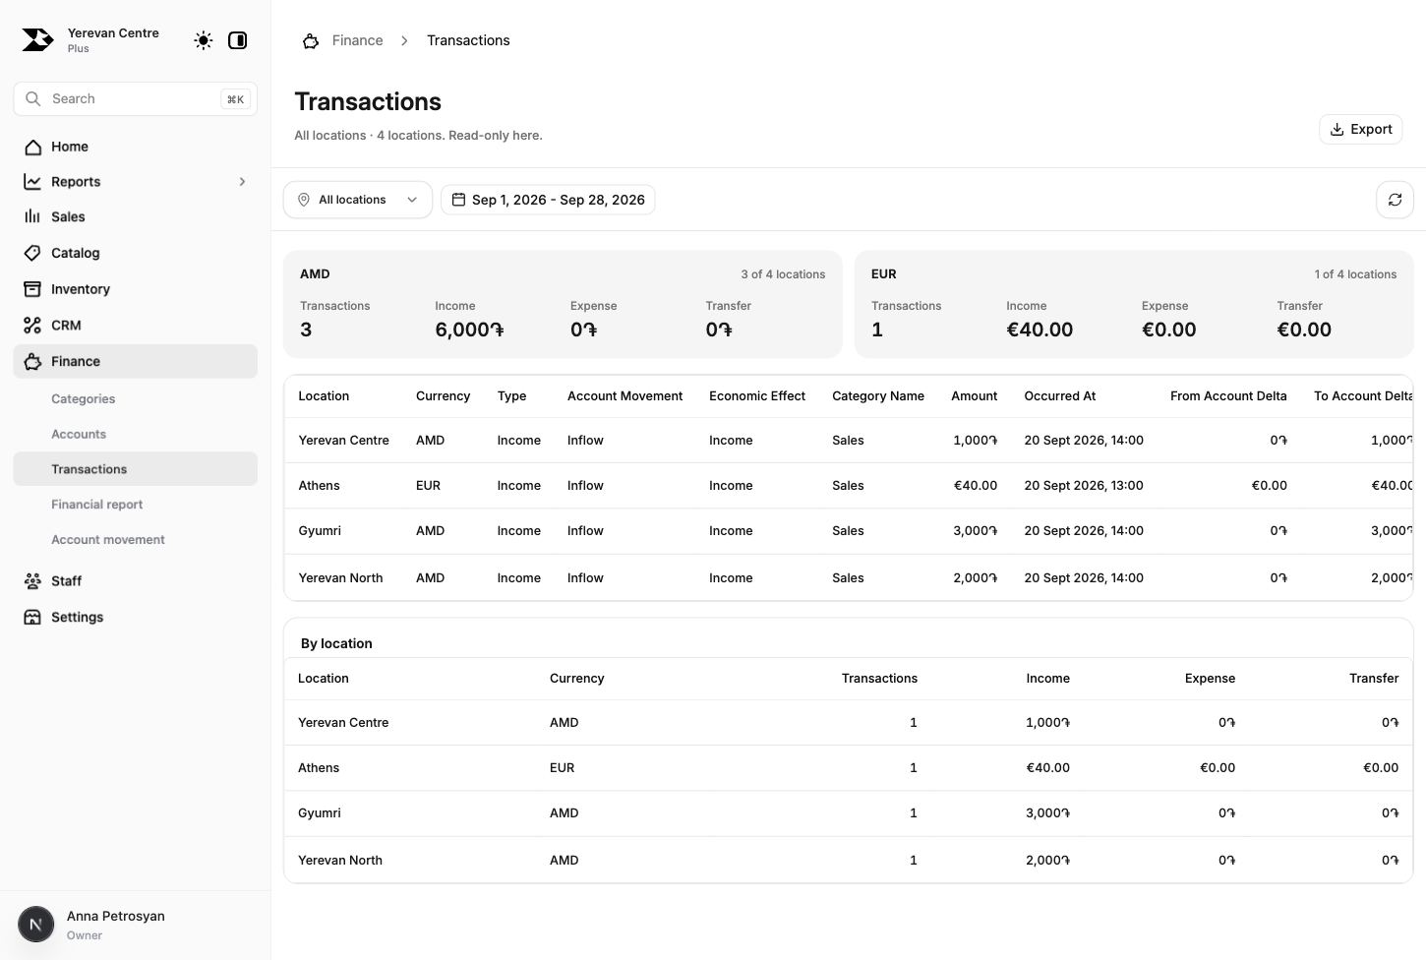Click the 3 of 4 locations label
1426x960 pixels.
783,274
